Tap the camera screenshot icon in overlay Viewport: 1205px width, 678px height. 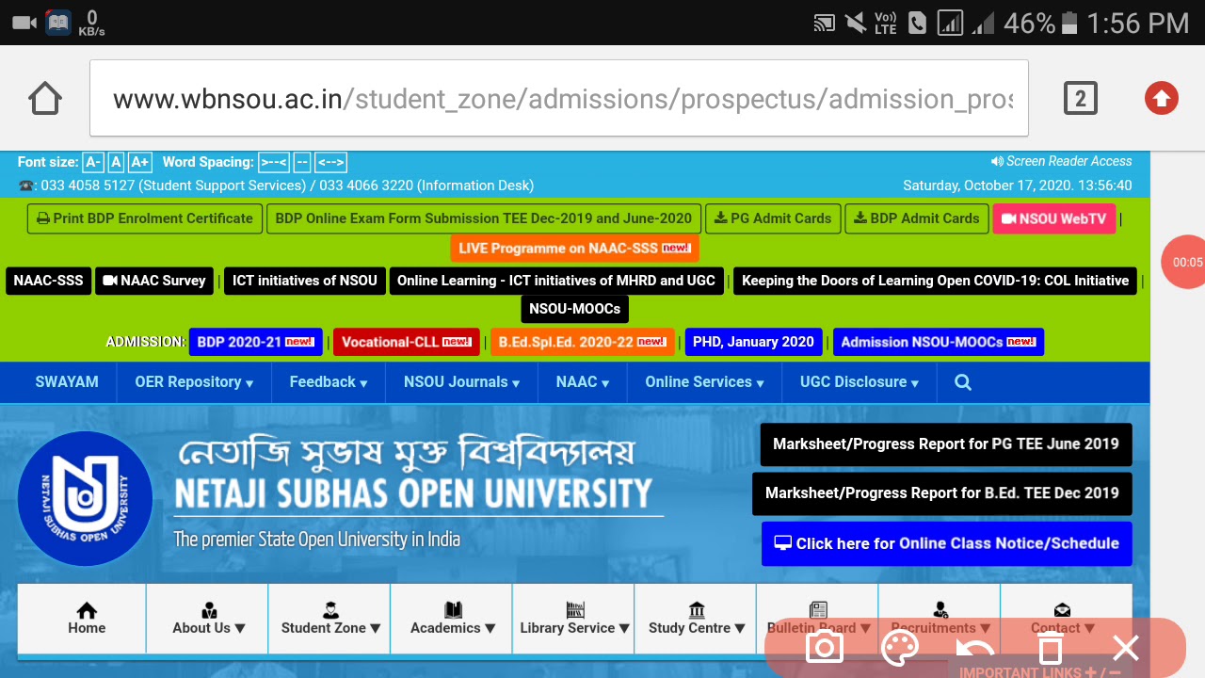coord(825,648)
